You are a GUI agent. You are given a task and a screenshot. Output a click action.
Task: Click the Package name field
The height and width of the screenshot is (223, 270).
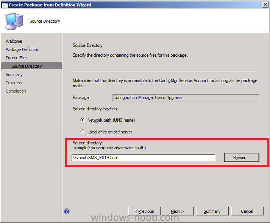(x=186, y=98)
